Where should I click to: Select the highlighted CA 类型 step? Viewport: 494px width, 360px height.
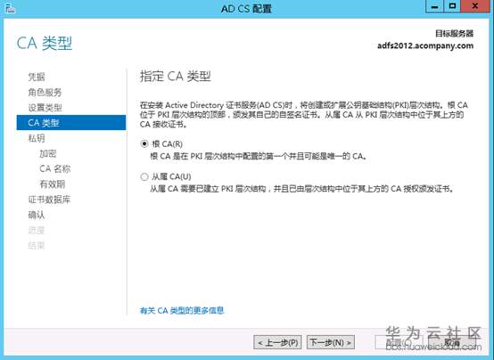pyautogui.click(x=71, y=122)
